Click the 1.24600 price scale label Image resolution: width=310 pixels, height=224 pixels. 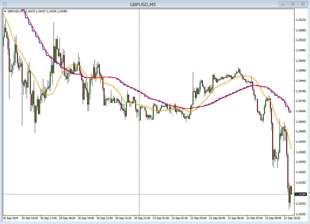coord(301,131)
